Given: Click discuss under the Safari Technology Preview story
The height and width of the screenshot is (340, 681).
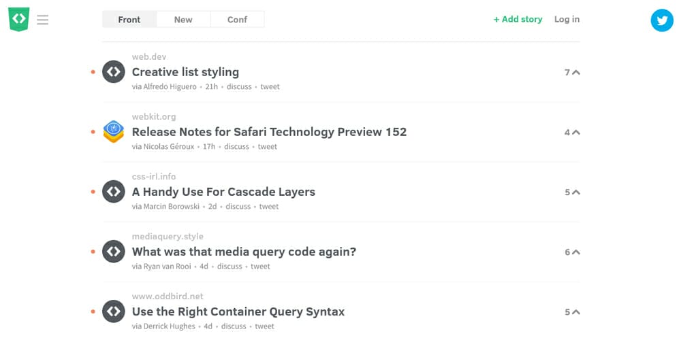Looking at the screenshot, I should tap(236, 147).
